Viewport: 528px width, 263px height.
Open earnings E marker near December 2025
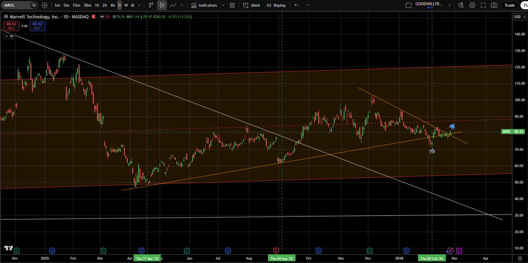click(x=370, y=250)
